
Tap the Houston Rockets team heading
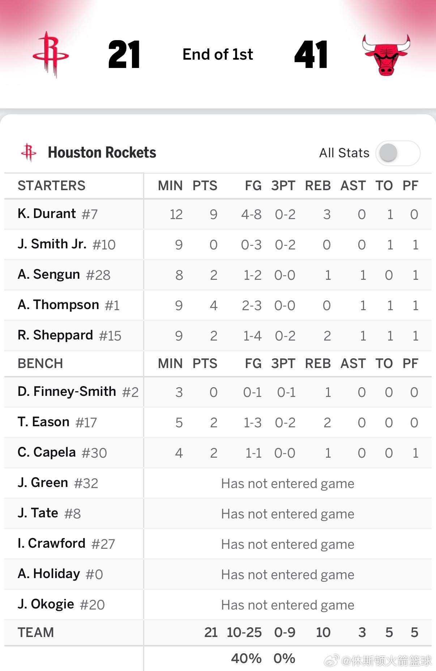tap(102, 153)
